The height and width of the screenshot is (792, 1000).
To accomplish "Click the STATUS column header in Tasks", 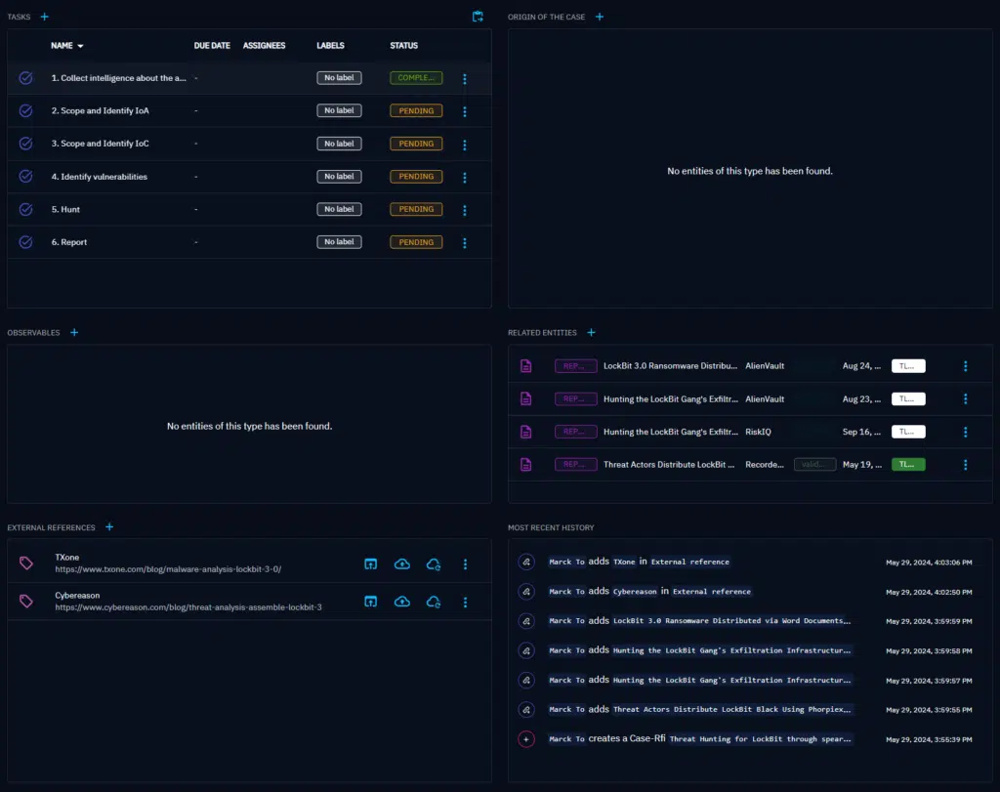I will [x=403, y=46].
